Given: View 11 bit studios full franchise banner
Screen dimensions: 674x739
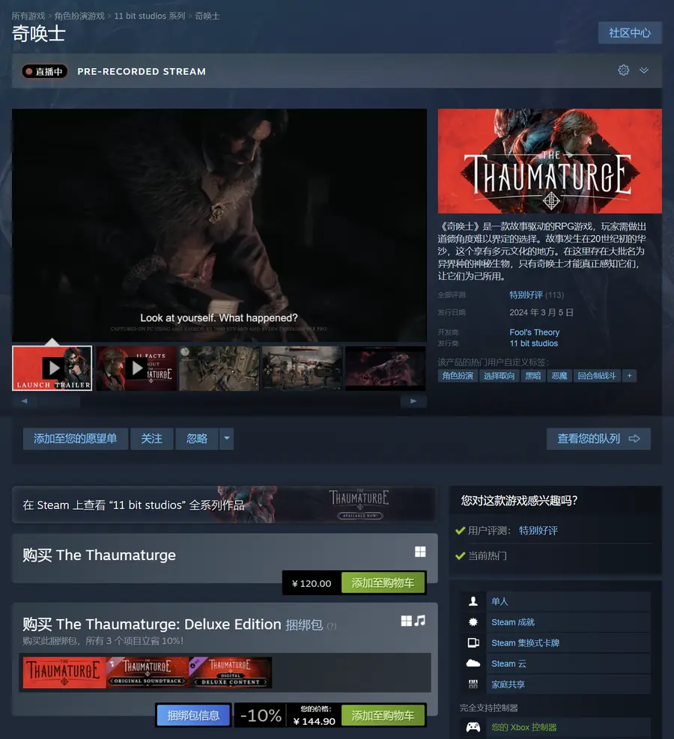Looking at the screenshot, I should click(x=225, y=505).
